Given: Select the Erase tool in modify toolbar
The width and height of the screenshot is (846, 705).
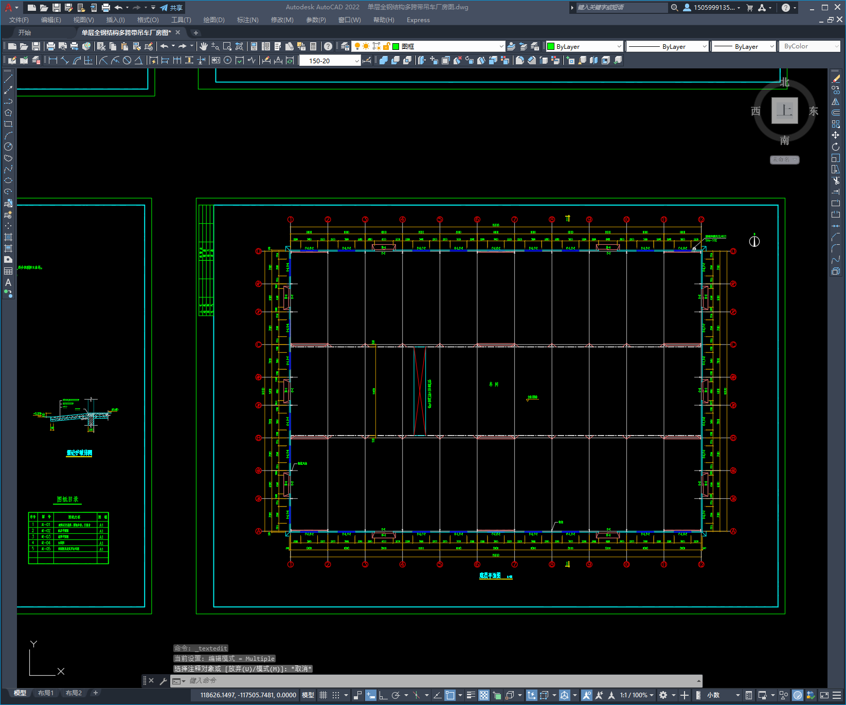Looking at the screenshot, I should (836, 79).
